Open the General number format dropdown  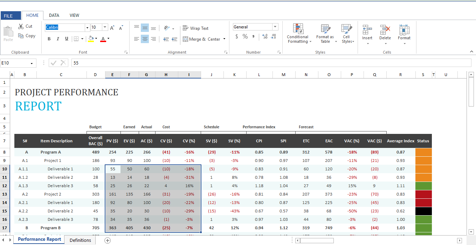[x=275, y=27]
